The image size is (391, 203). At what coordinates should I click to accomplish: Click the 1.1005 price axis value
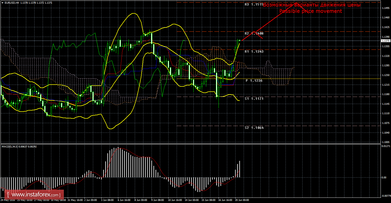click(386, 142)
